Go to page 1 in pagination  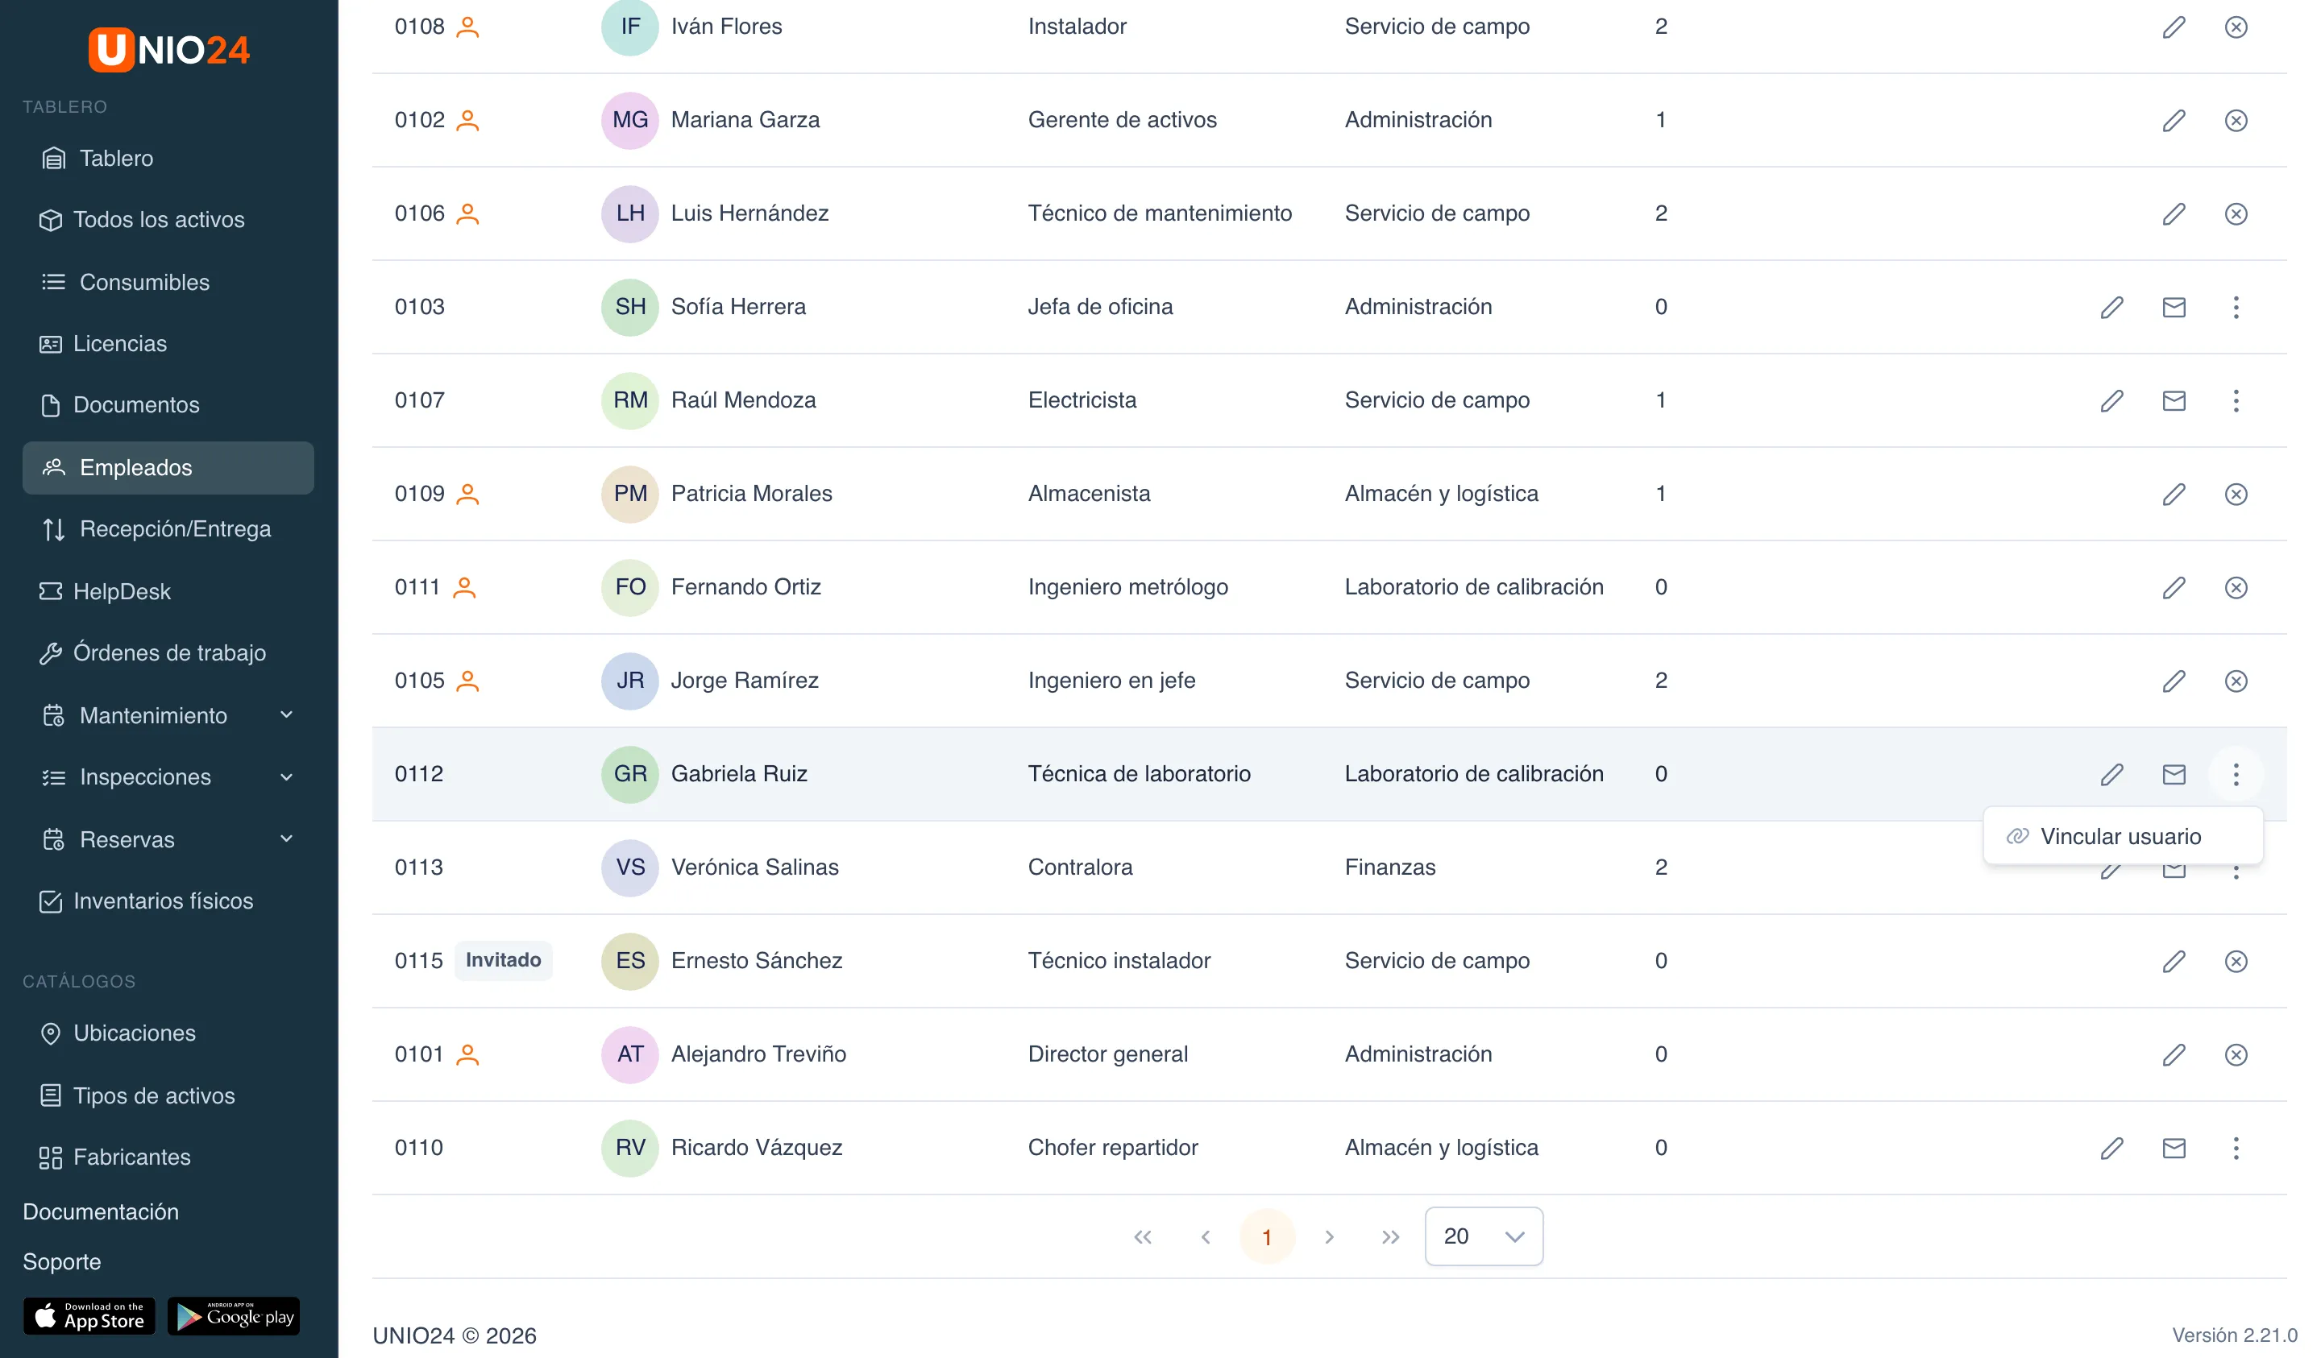(x=1266, y=1236)
